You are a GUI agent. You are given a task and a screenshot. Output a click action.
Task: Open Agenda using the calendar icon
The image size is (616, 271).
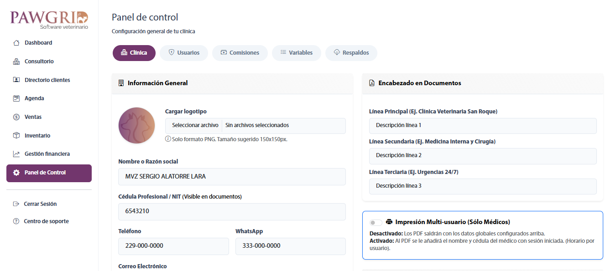[x=16, y=98]
